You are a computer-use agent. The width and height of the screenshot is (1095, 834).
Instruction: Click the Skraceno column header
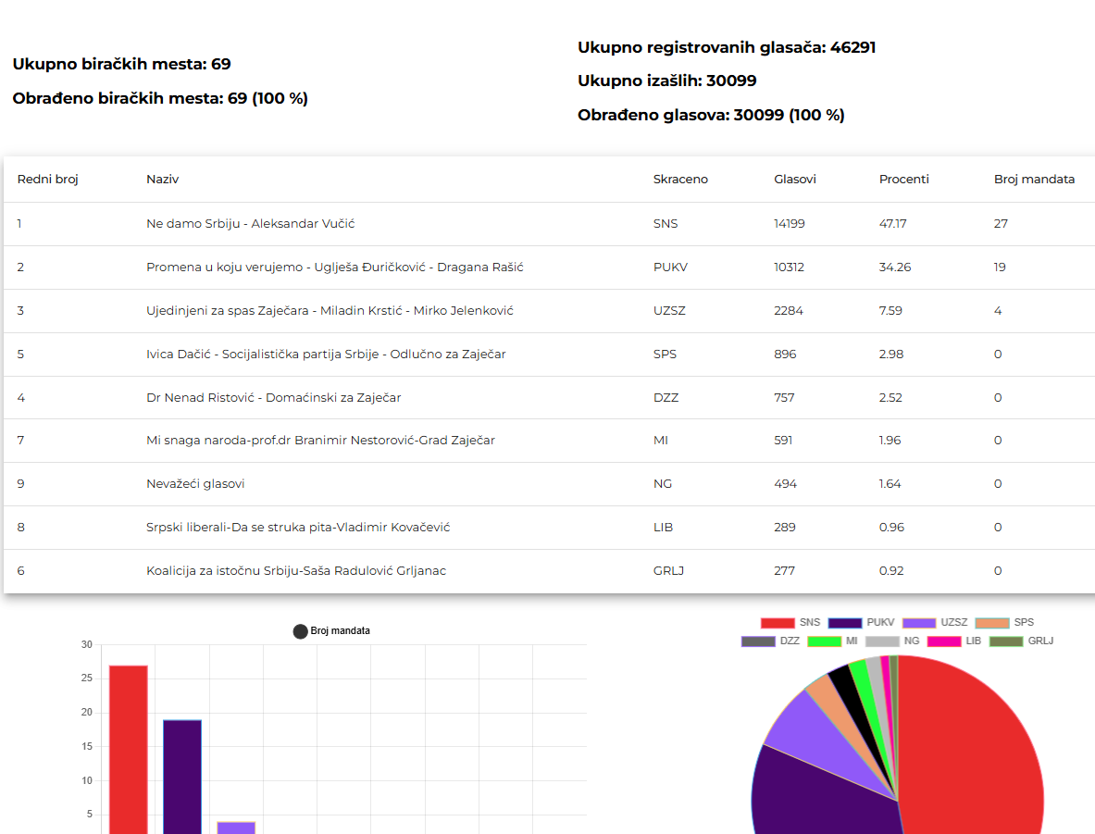[680, 180]
